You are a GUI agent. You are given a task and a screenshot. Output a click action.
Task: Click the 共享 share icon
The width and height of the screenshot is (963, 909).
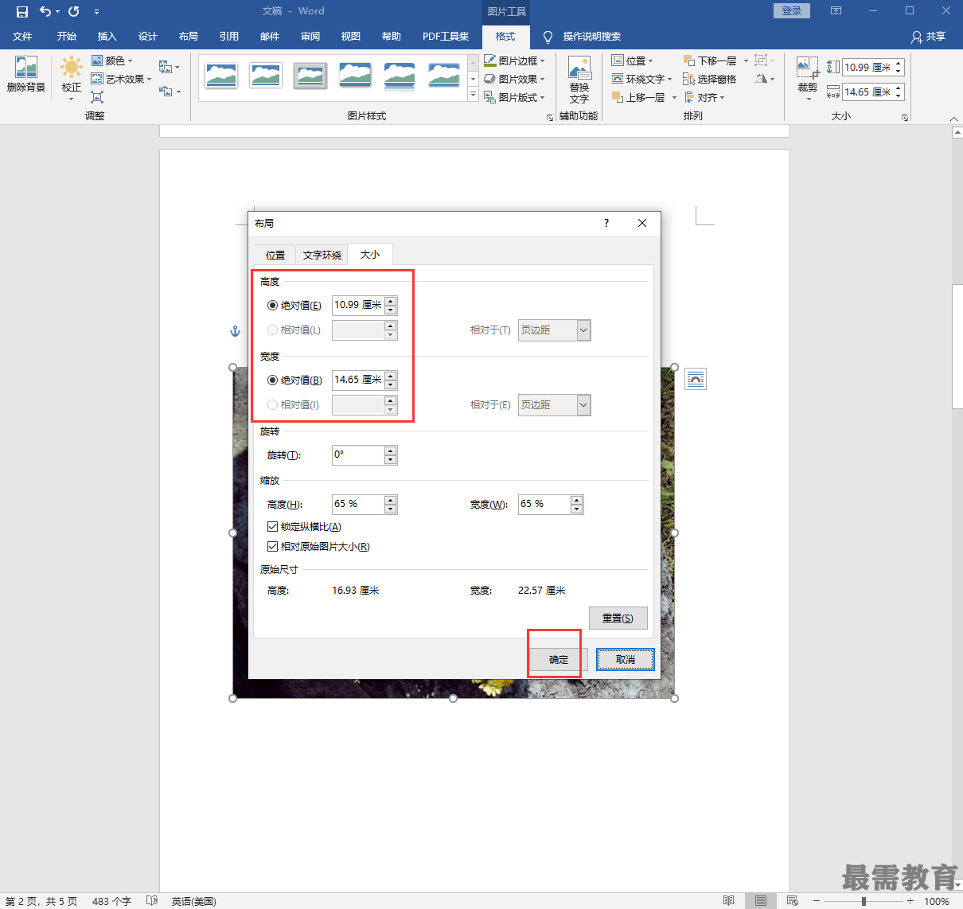(x=929, y=37)
